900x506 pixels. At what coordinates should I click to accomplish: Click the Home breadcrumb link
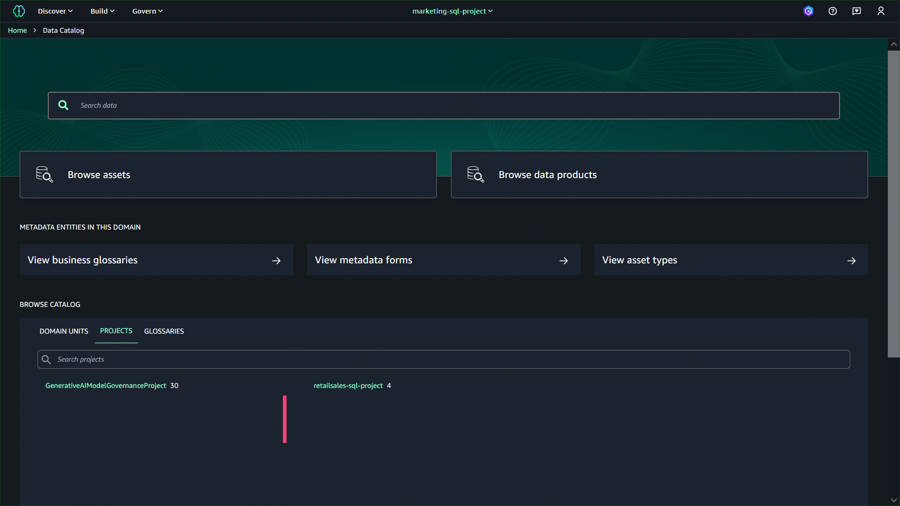coord(17,30)
